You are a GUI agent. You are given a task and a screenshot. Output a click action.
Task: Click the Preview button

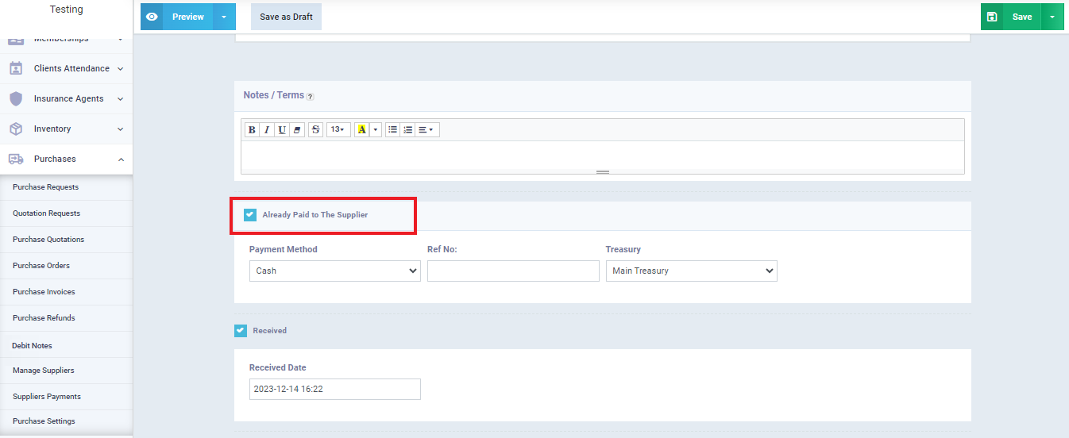pyautogui.click(x=187, y=17)
